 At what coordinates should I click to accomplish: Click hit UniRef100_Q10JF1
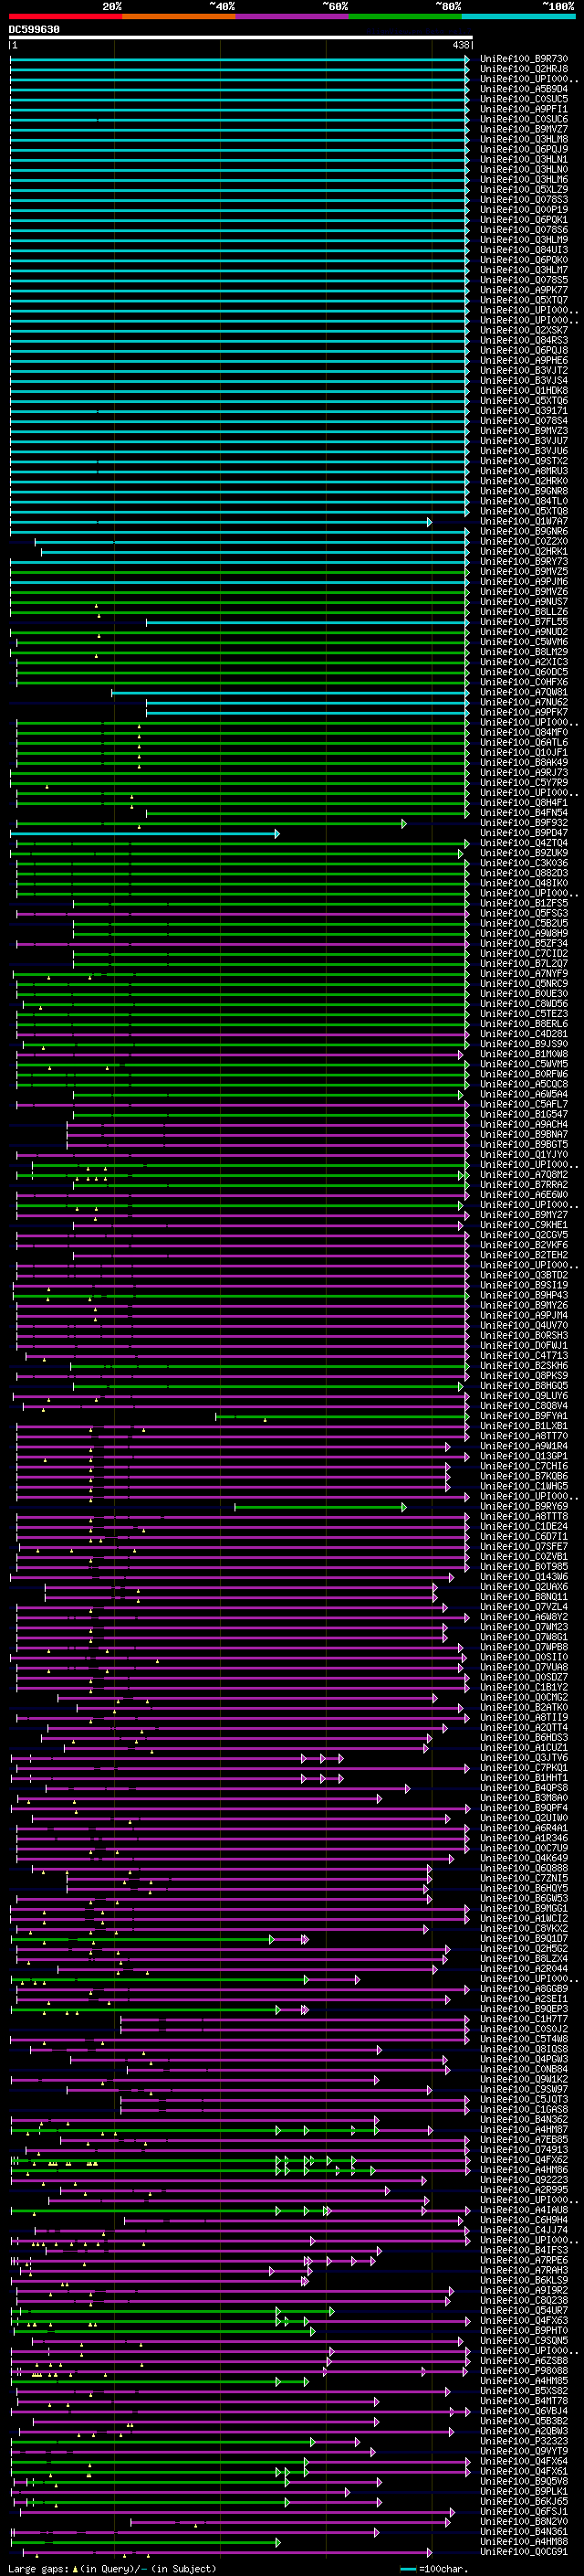pos(524,752)
